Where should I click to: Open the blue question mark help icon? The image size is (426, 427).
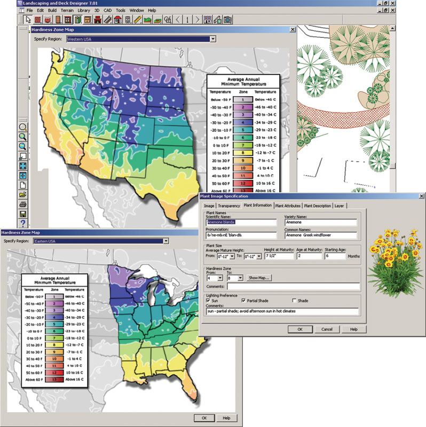23,223
